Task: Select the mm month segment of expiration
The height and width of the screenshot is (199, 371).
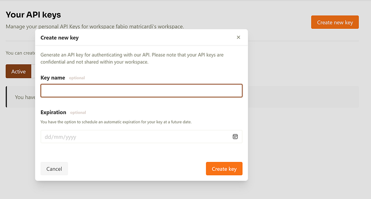Action: (x=58, y=137)
